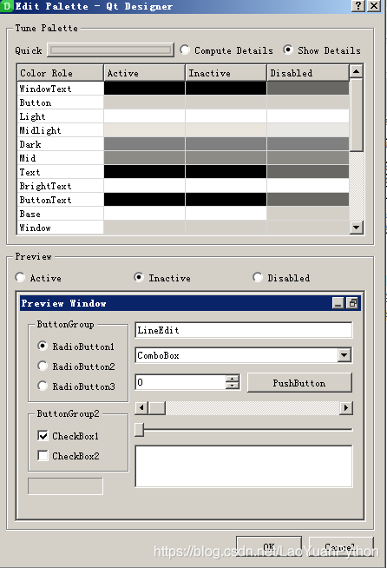Viewport: 387px width, 568px height.
Task: Click the help question mark title button
Action: 358,6
